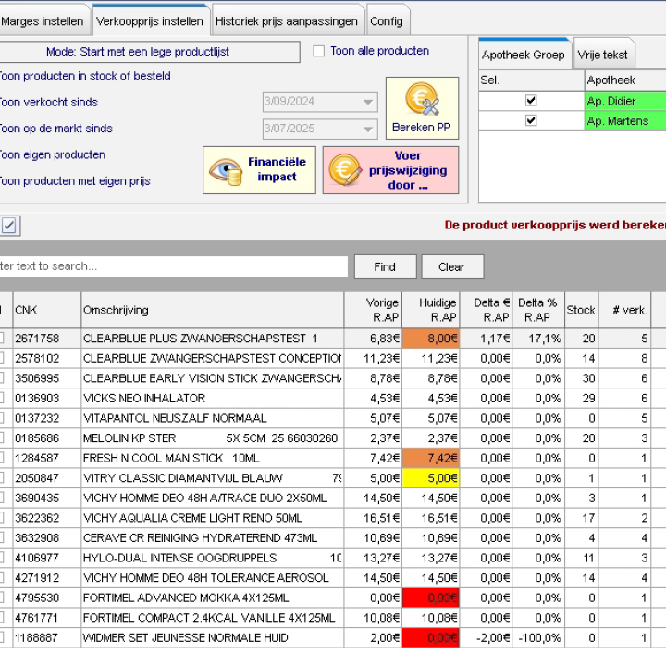Select VICHY HOMME DEO 48H A/TRACE DUO row
Image resolution: width=666 pixels, height=666 pixels.
pos(213,498)
